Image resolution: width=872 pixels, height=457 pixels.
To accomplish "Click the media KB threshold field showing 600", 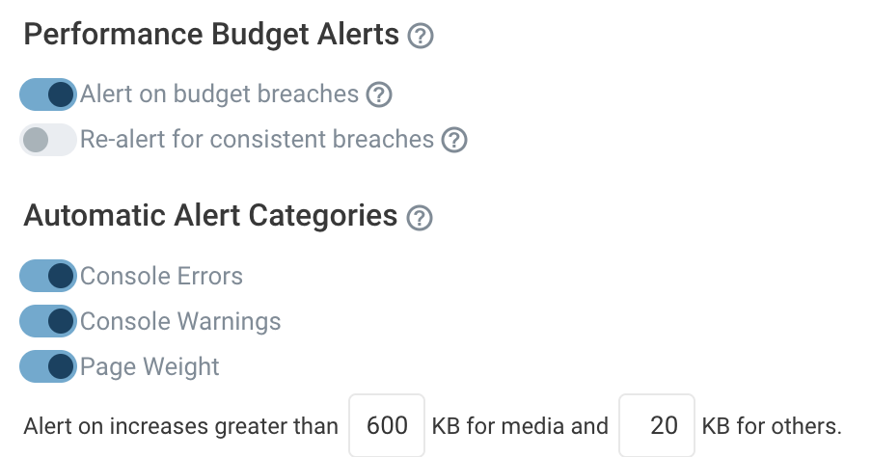I will tap(386, 425).
